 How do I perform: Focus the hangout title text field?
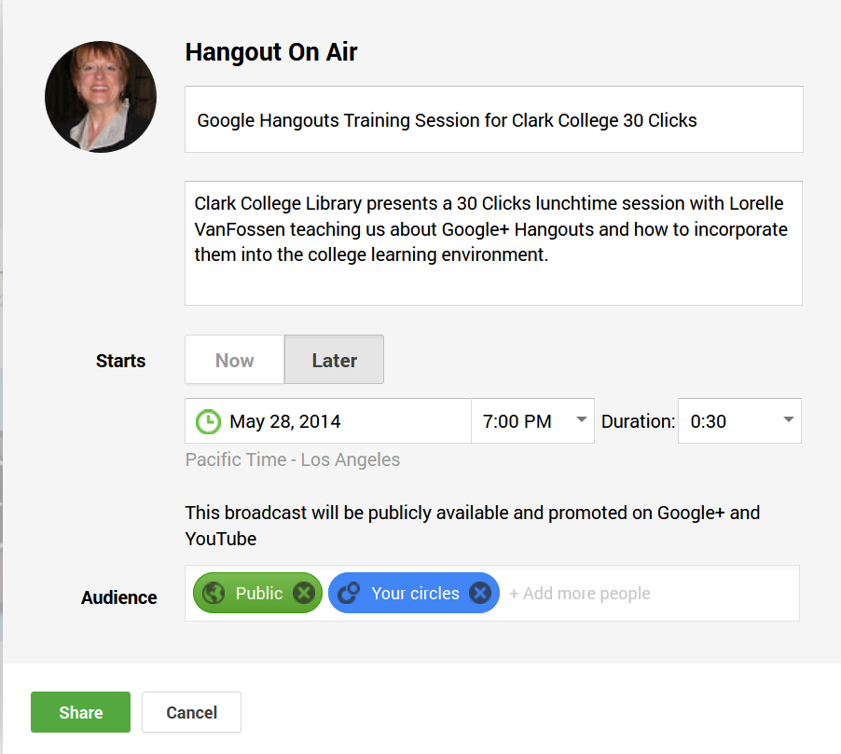pyautogui.click(x=493, y=119)
